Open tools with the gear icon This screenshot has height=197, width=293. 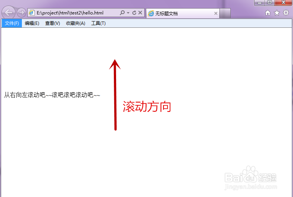point(286,13)
